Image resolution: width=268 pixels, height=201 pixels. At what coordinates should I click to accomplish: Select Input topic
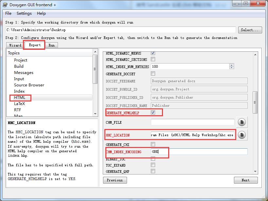pyautogui.click(x=19, y=79)
